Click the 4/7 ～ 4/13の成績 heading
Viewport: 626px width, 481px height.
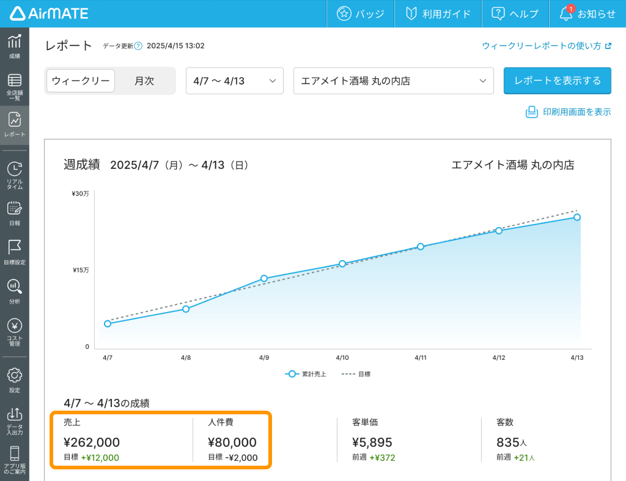pyautogui.click(x=106, y=403)
